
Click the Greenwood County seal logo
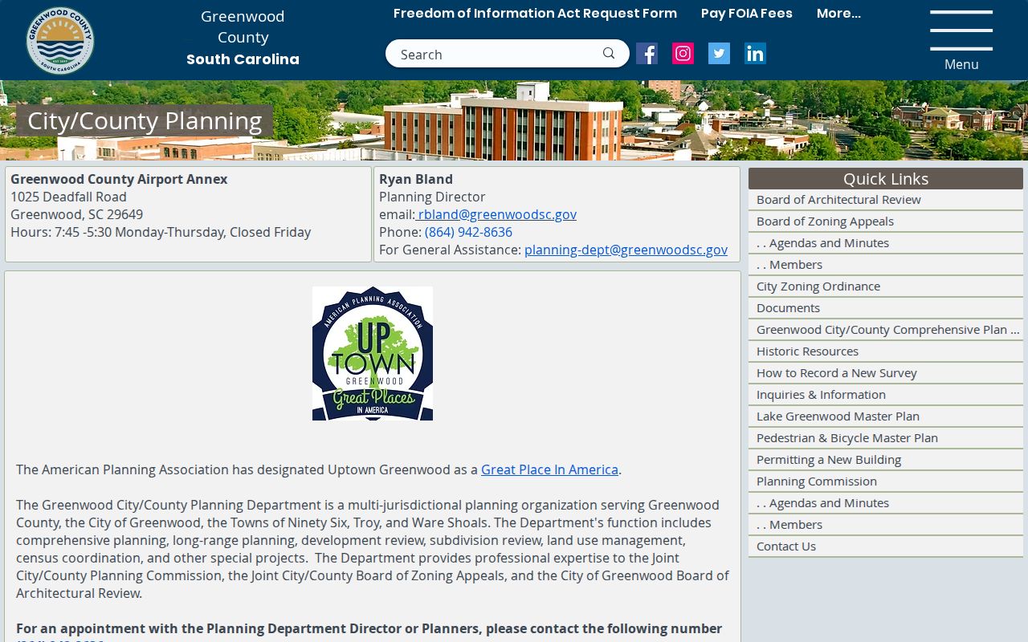pos(60,40)
